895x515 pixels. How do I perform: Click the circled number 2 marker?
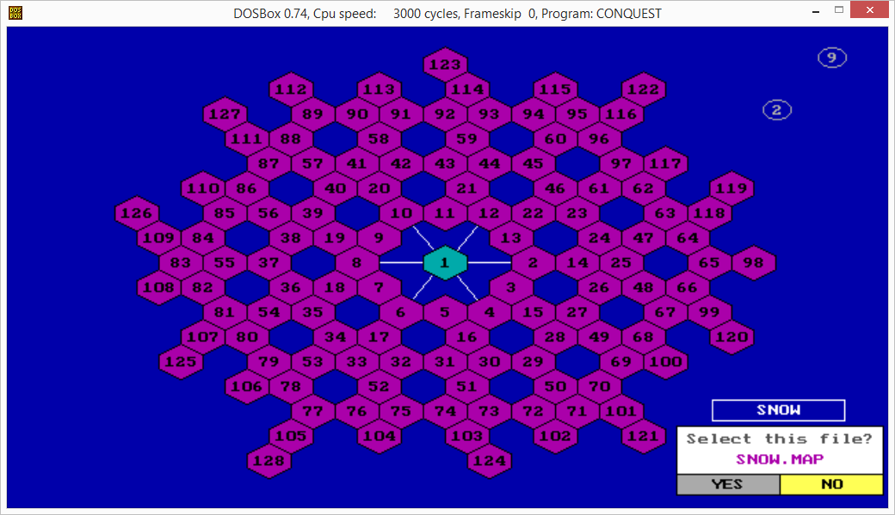click(777, 110)
